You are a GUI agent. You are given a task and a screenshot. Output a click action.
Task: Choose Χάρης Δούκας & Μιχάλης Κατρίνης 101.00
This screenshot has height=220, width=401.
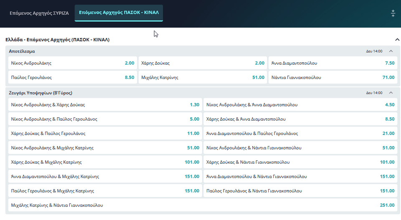pos(105,162)
